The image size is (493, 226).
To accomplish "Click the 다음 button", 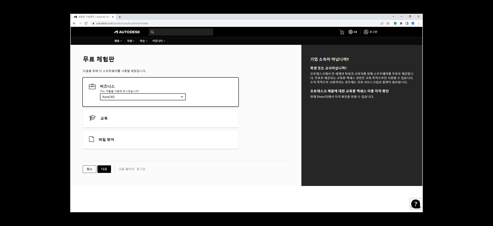I will point(104,169).
